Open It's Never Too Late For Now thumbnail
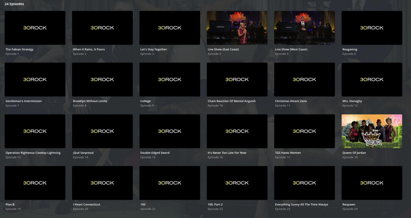 point(237,131)
